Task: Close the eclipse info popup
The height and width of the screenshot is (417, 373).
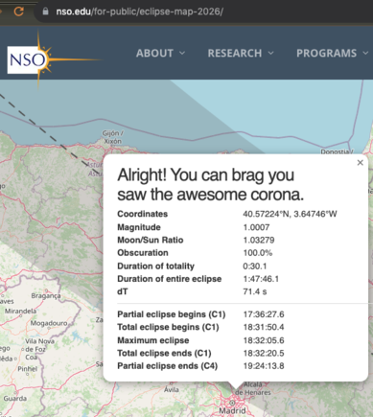Action: 361,163
